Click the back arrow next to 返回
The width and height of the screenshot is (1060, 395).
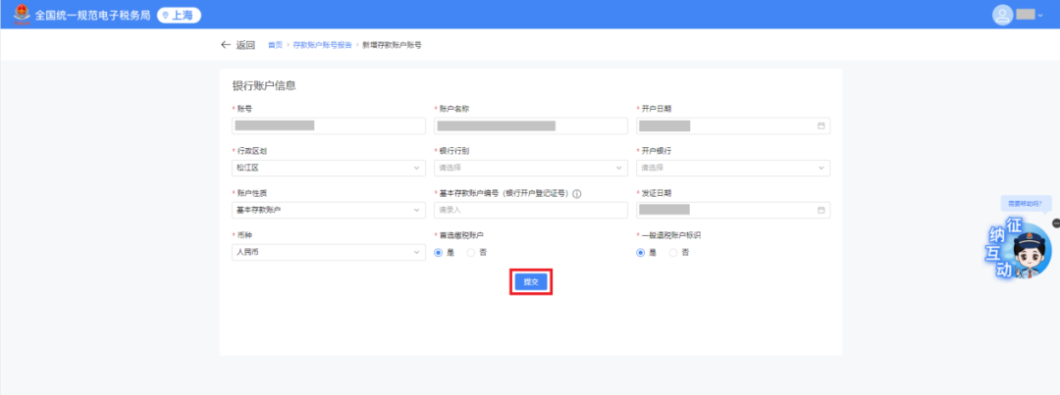226,45
